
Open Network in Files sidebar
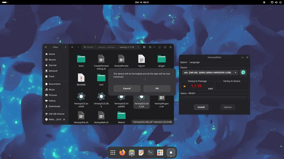(x=55, y=71)
